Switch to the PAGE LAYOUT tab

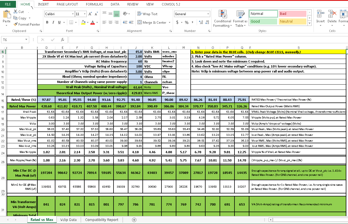click(67, 4)
